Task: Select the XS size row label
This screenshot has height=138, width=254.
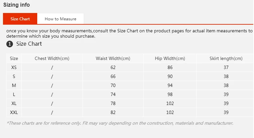Action: pos(14,67)
